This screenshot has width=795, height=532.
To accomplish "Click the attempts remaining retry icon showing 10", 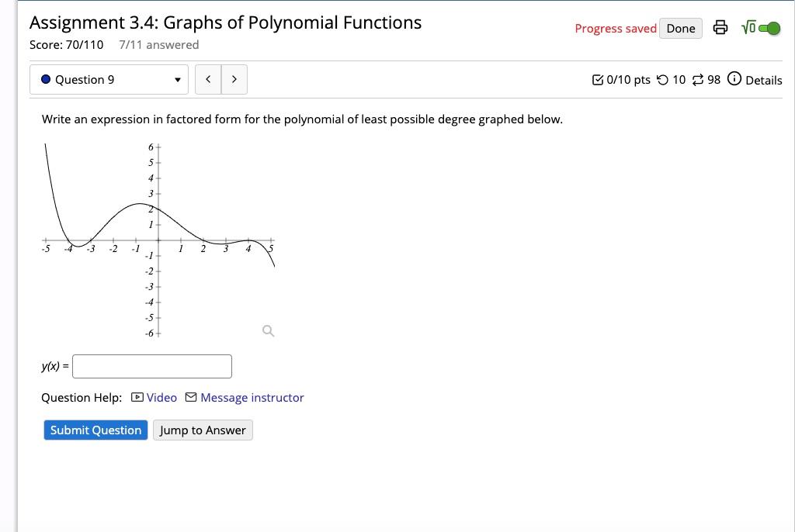I will coord(662,79).
